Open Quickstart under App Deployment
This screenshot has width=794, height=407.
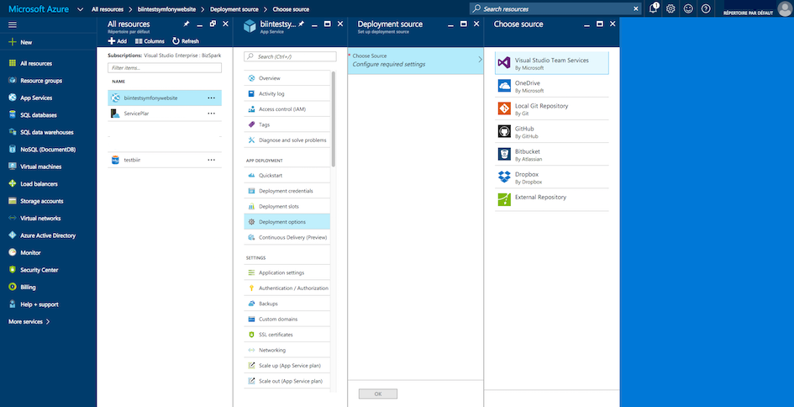(x=287, y=176)
